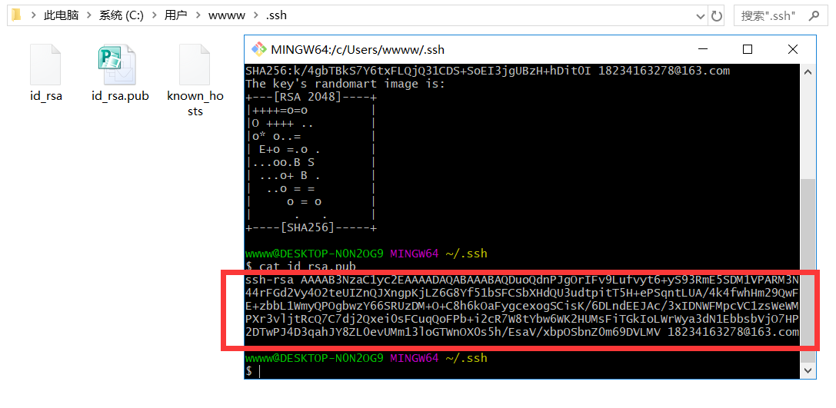
Task: Select the id_rsa file icon
Action: pos(46,65)
